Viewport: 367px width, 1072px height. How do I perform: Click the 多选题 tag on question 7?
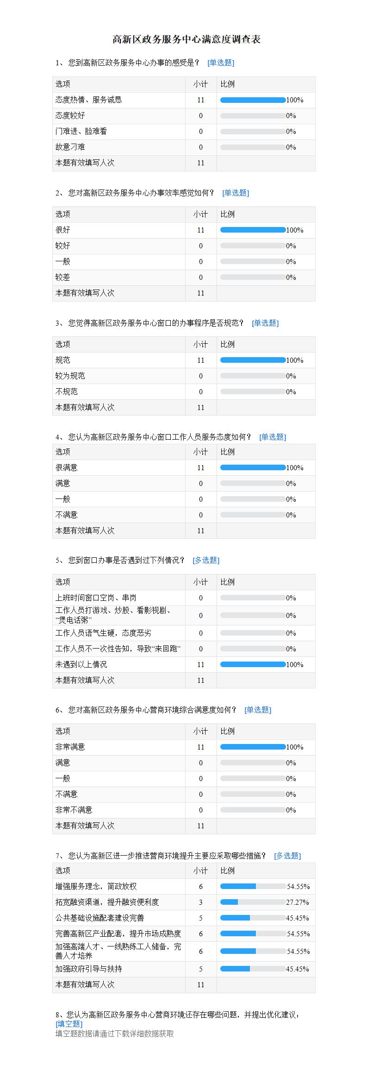[287, 856]
